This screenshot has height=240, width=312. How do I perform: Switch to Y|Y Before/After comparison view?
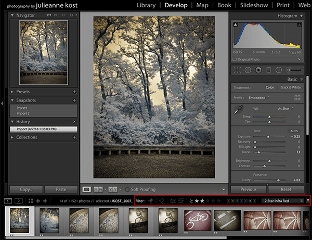pos(113,190)
